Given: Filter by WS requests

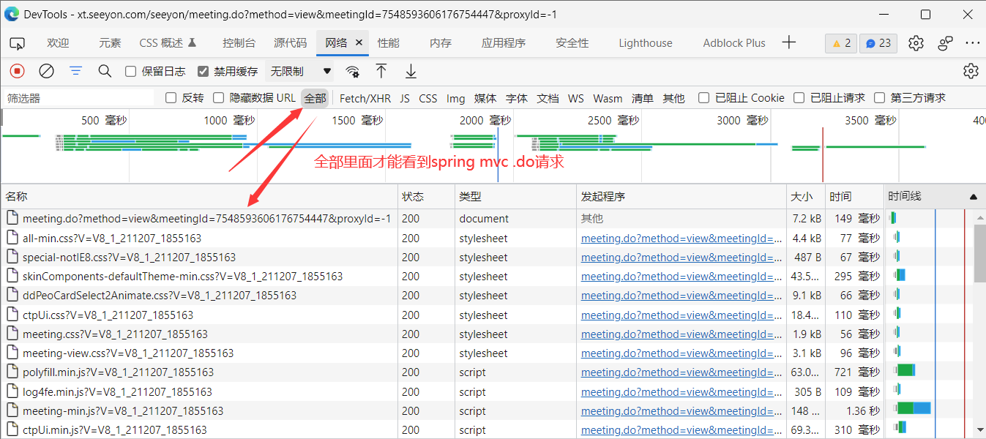Looking at the screenshot, I should tap(576, 98).
